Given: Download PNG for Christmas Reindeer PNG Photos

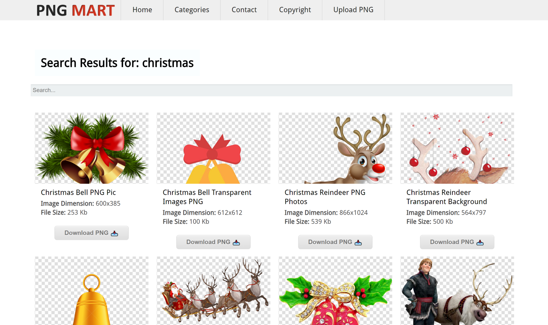Looking at the screenshot, I should coord(335,242).
